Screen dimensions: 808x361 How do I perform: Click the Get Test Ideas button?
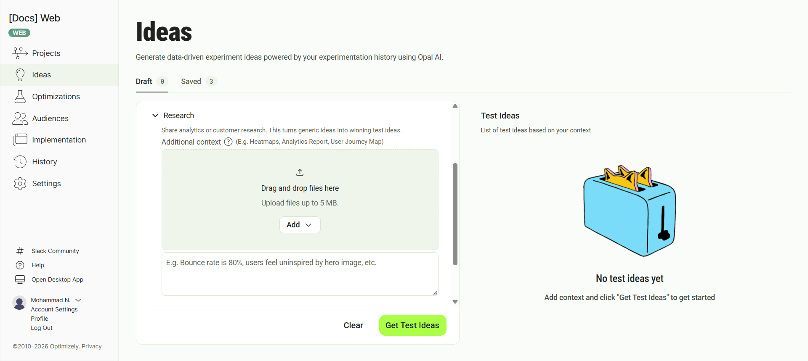pyautogui.click(x=412, y=325)
